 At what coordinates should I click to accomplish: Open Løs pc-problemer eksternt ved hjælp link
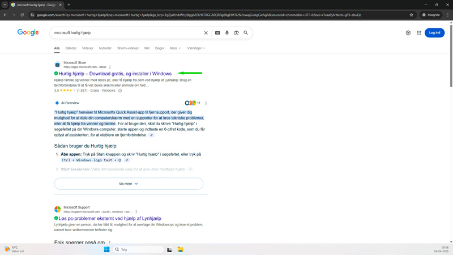point(110,218)
